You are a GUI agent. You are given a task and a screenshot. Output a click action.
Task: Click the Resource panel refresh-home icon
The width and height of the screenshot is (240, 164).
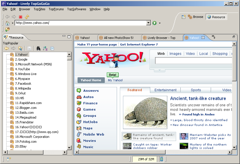coord(20,49)
